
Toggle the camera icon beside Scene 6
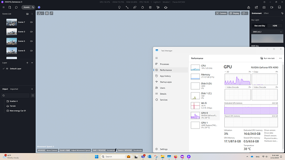point(31,51)
